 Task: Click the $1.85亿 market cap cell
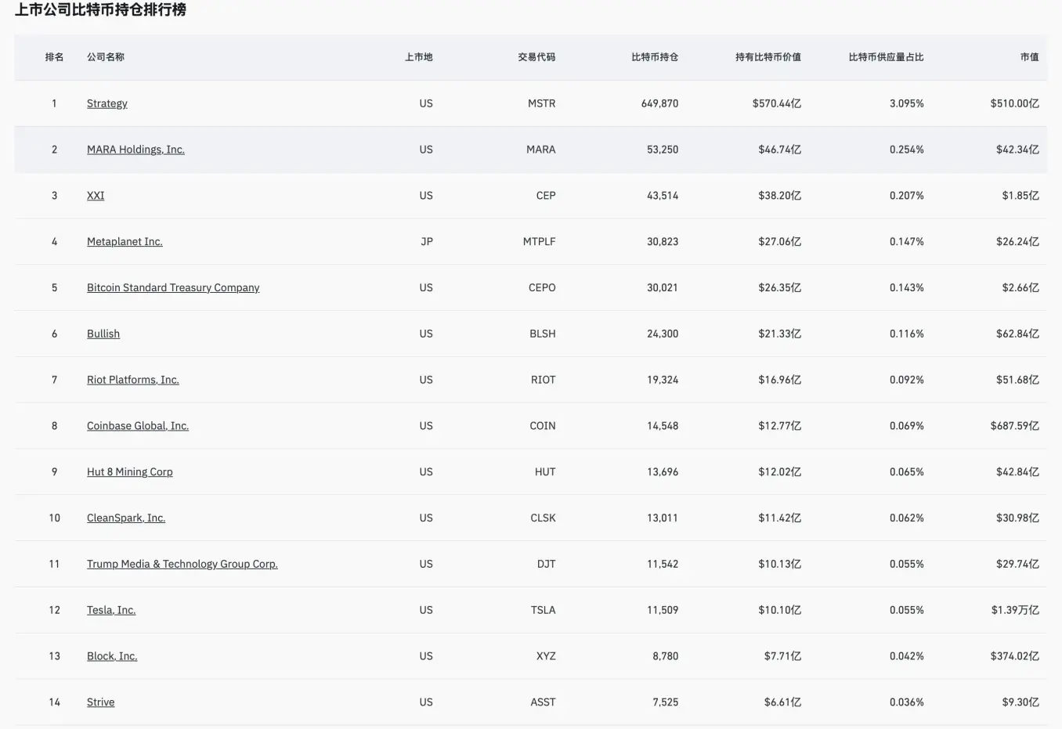1020,196
